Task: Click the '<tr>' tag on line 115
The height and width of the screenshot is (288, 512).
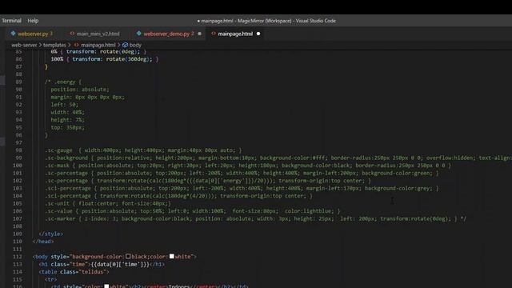Action: 51,279
